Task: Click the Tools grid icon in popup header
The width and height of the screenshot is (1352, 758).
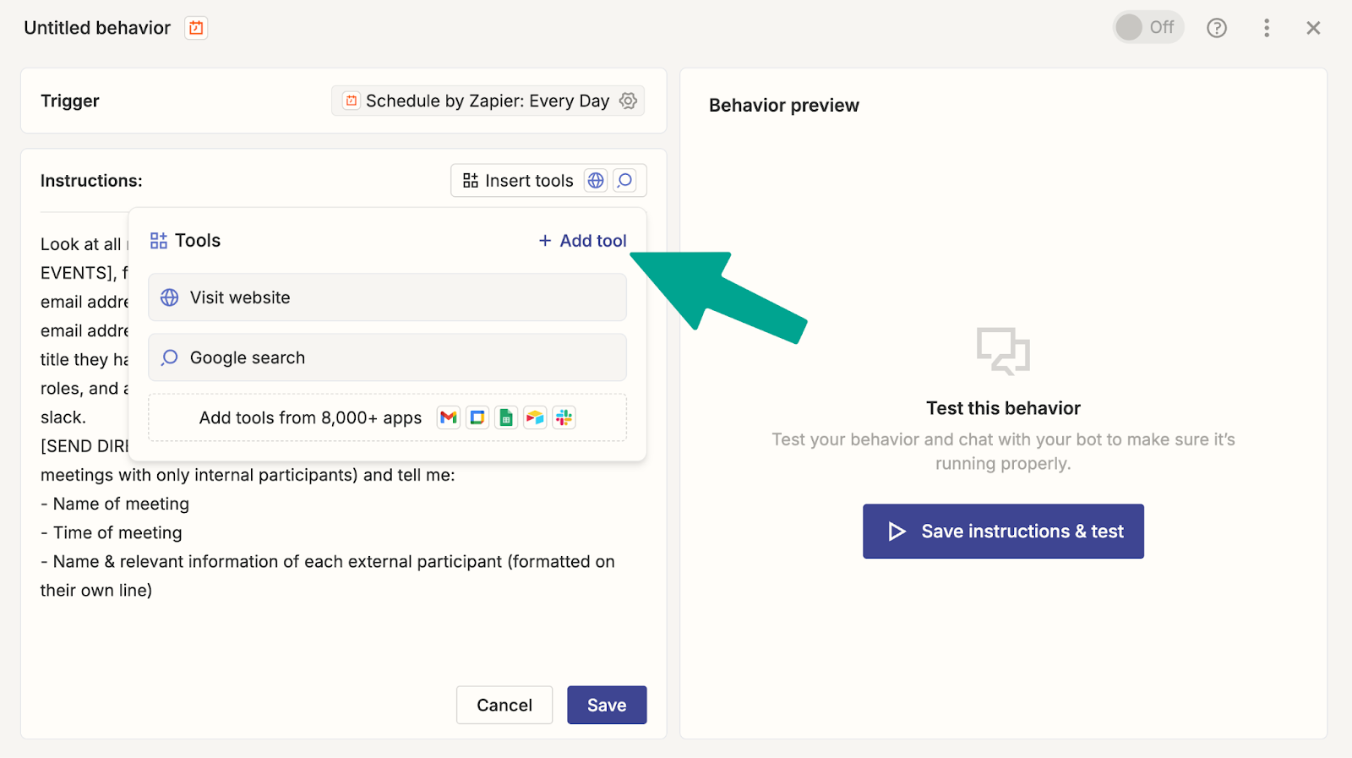Action: point(159,241)
